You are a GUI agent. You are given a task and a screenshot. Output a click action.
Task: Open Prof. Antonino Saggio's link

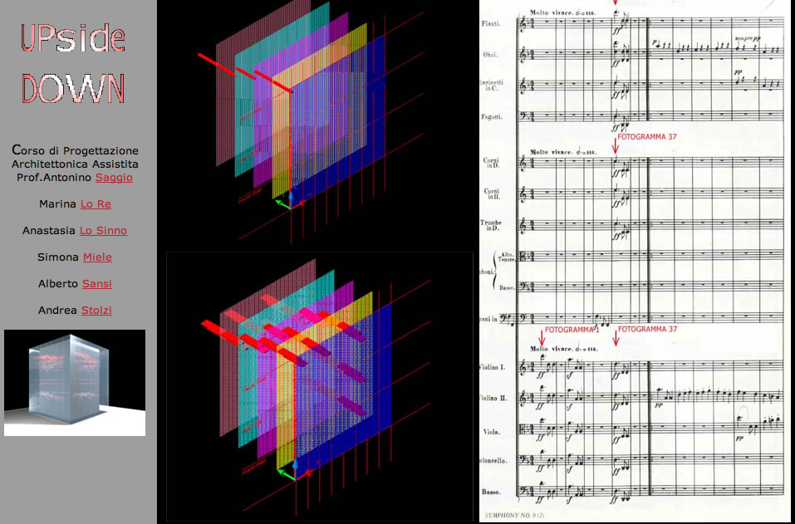(x=114, y=178)
